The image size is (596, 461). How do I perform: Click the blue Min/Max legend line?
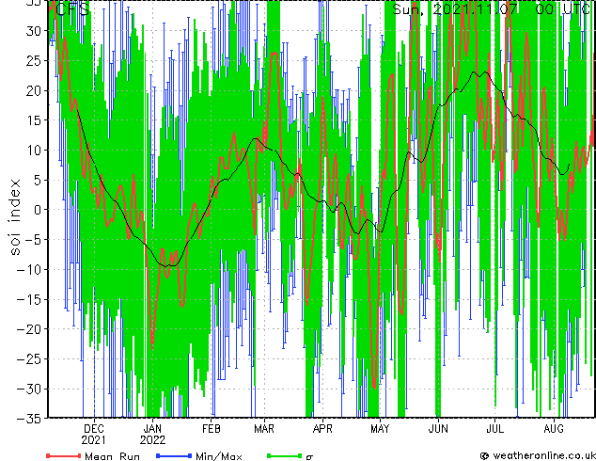click(x=174, y=455)
